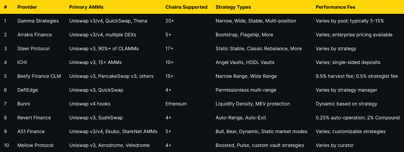404x152 pixels.
Task: Select the Ethereum chain cell for Bunni
Action: [x=176, y=104]
